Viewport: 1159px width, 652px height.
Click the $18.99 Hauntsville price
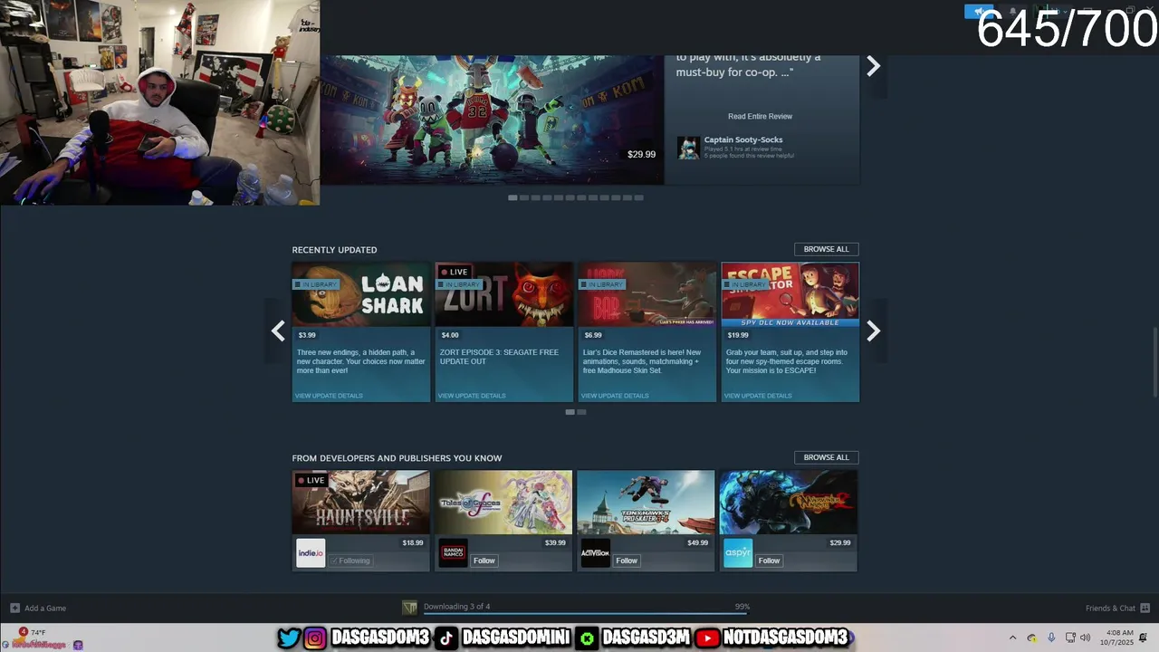tap(413, 542)
